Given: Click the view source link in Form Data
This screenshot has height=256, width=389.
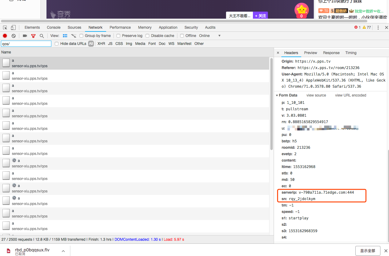Looking at the screenshot, I should [316, 95].
